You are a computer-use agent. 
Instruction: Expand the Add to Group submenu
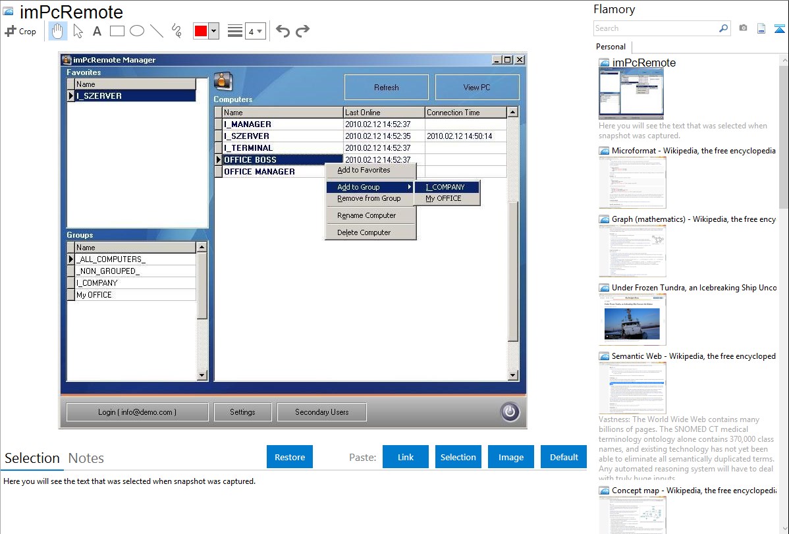(371, 187)
